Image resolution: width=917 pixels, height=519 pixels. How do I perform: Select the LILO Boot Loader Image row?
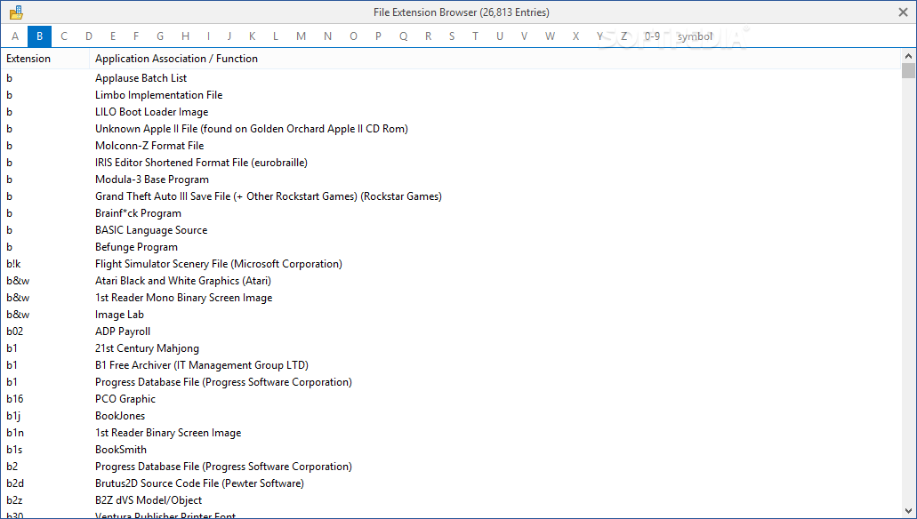[450, 112]
